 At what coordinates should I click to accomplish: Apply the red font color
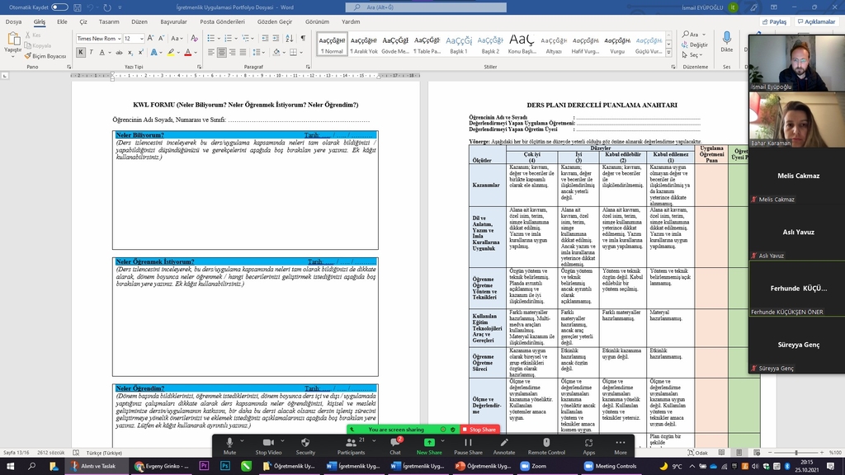187,52
